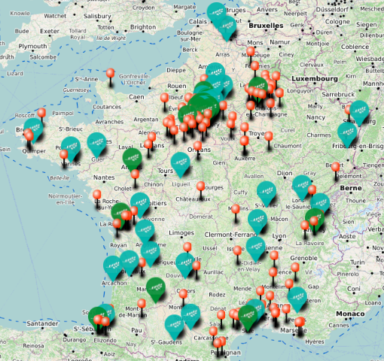Click the 'Clermont-Ferrand' city label

[230, 235]
